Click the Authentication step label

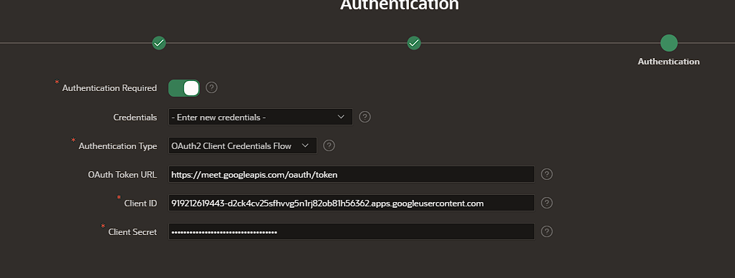[x=669, y=62]
